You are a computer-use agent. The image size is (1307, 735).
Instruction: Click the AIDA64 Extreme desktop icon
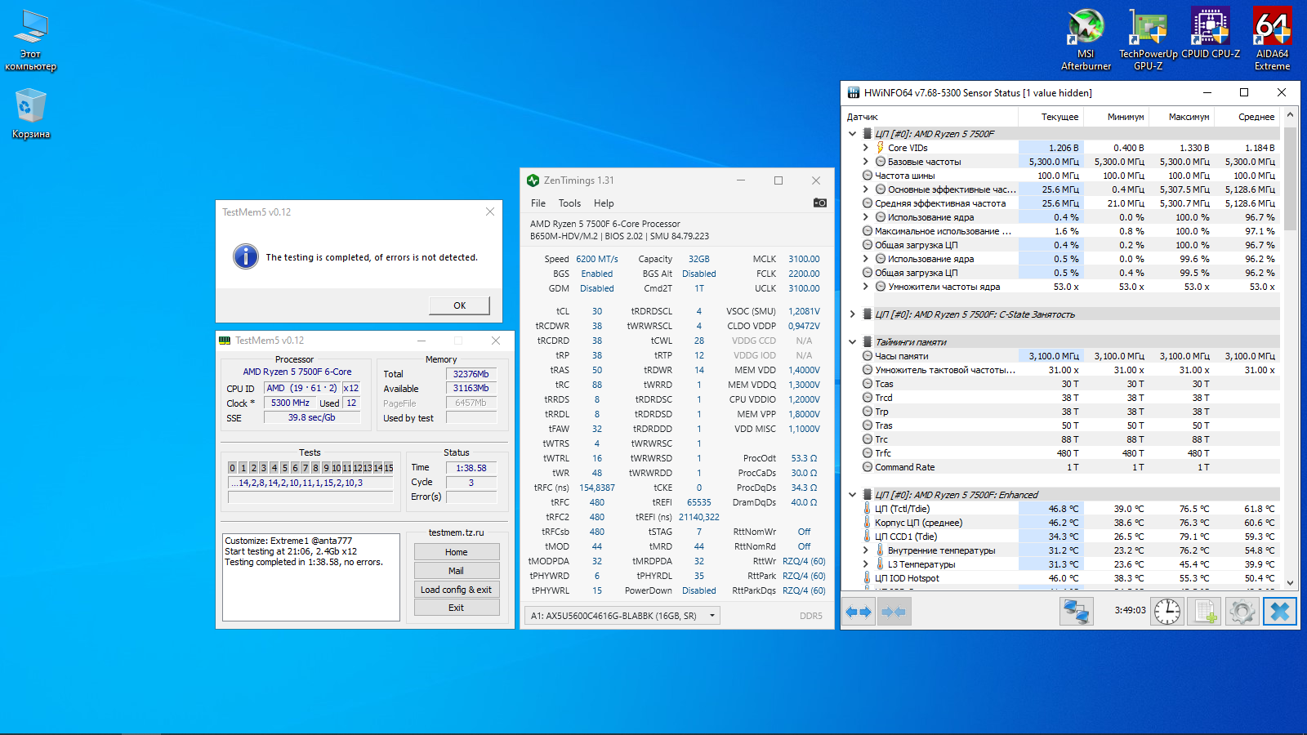[1272, 39]
